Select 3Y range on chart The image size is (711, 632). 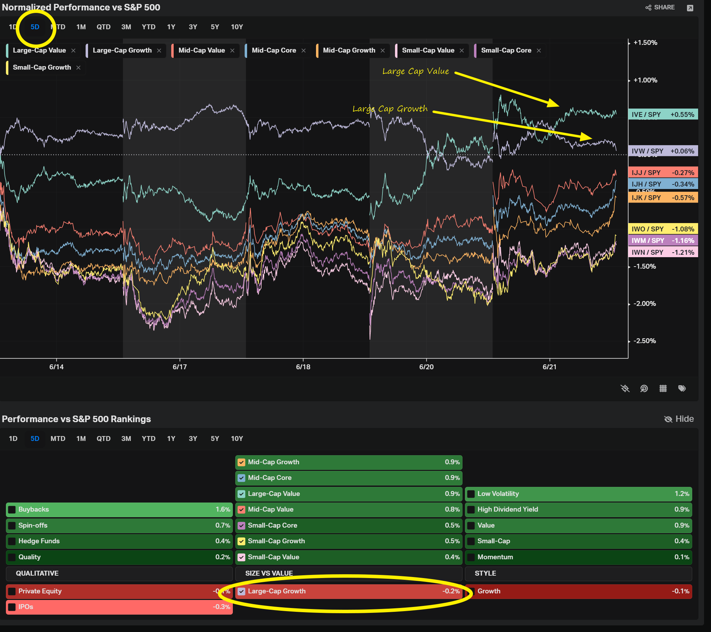click(x=193, y=27)
